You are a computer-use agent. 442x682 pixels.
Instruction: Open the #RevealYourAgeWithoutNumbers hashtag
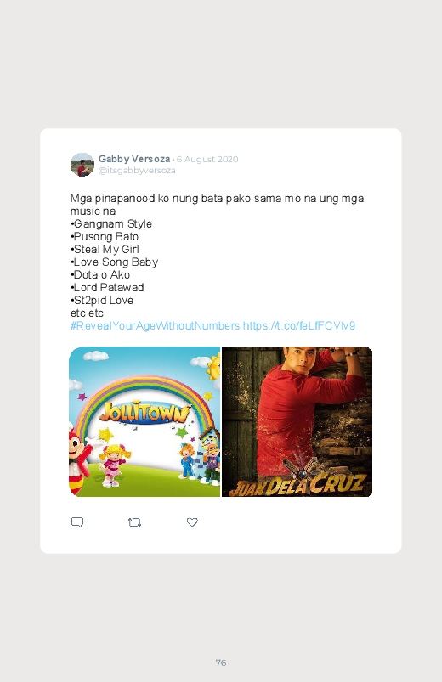point(155,326)
